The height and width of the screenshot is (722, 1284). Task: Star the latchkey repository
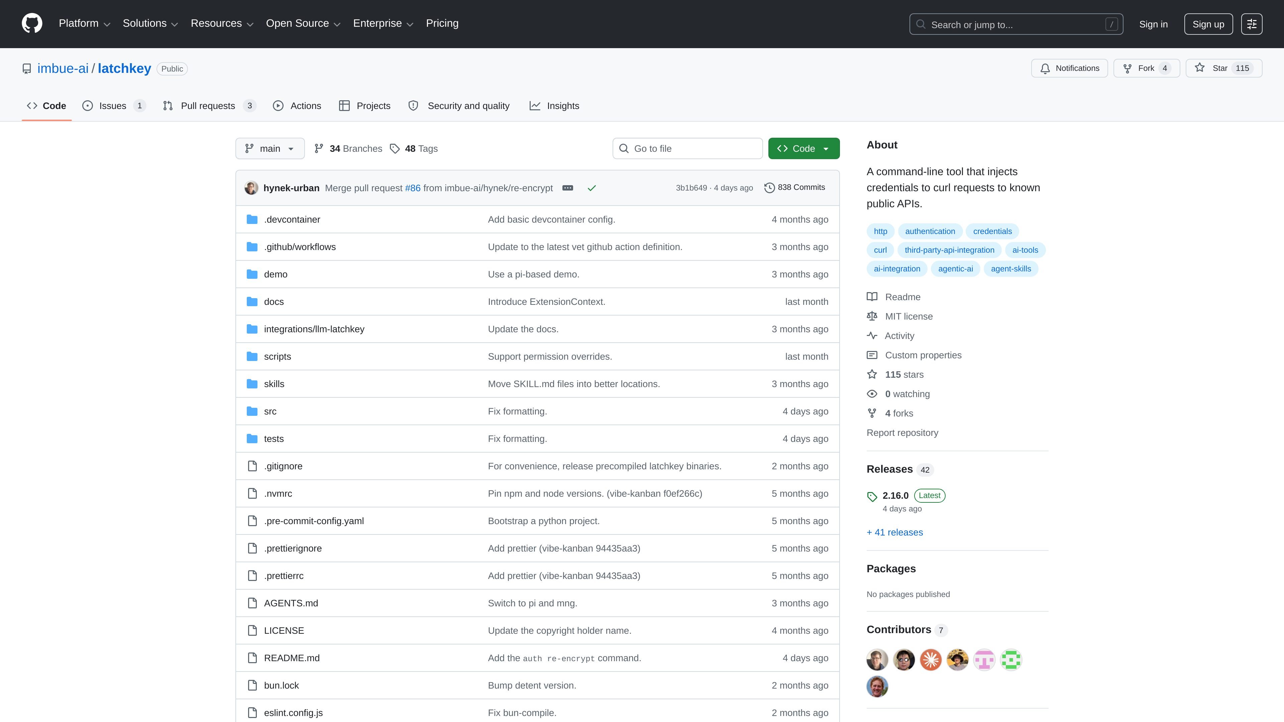1224,68
